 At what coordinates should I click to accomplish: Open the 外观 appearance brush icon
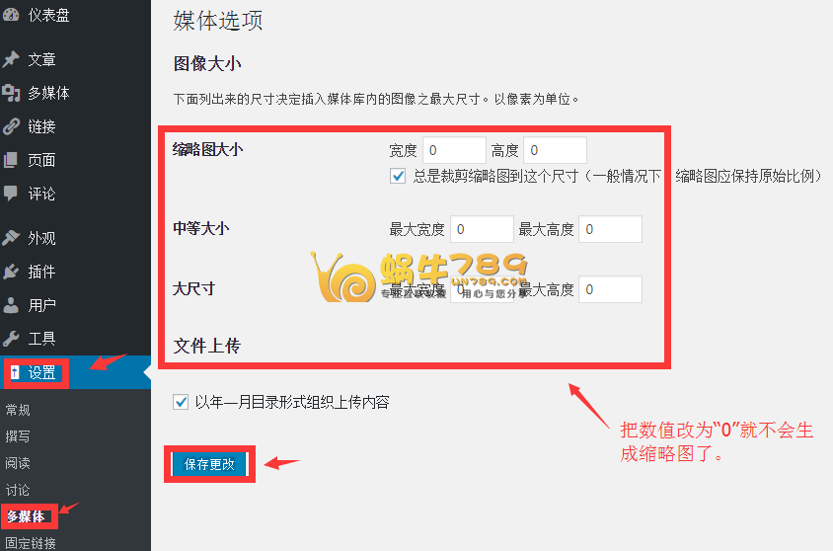tap(11, 238)
